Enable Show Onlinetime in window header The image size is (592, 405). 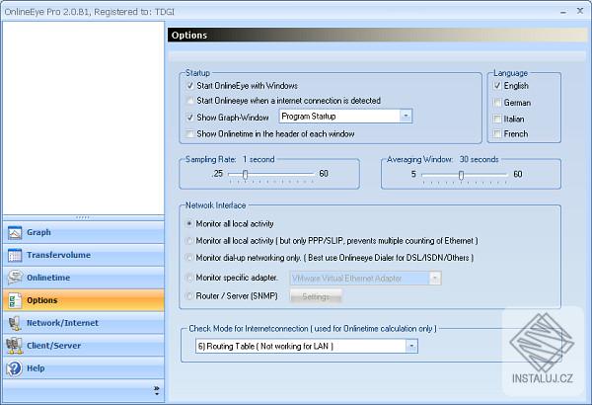[x=190, y=134]
